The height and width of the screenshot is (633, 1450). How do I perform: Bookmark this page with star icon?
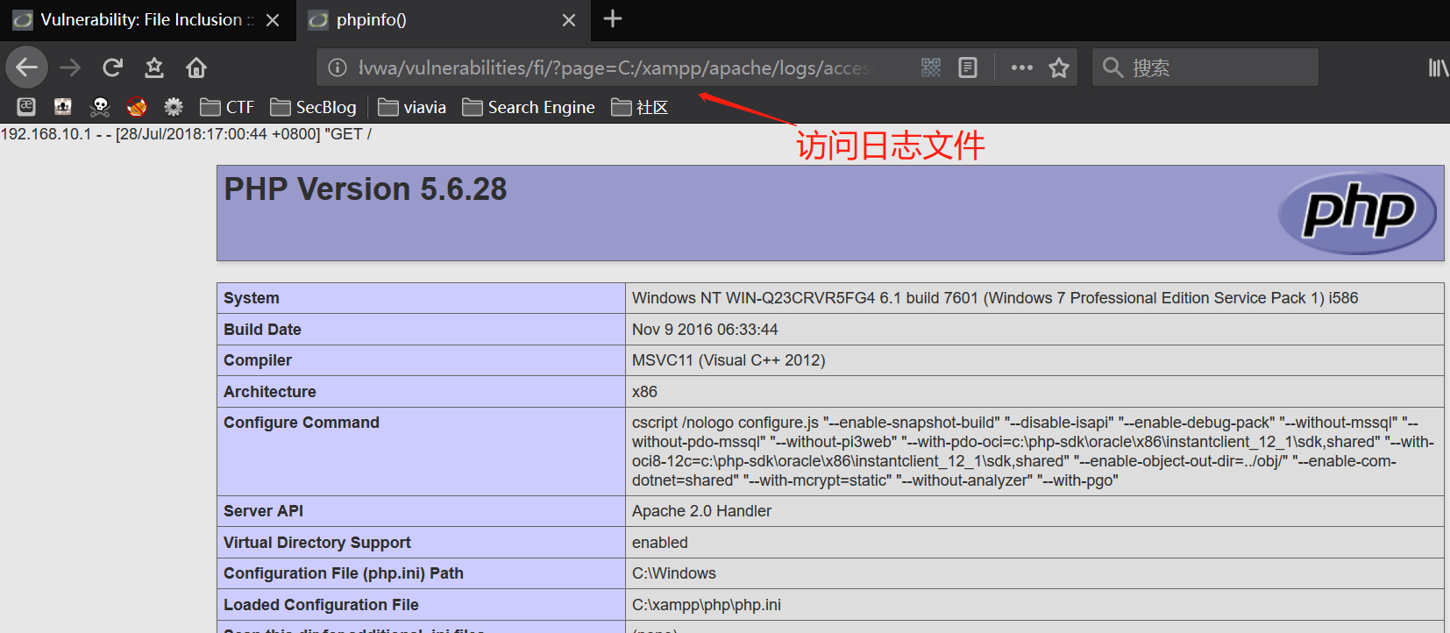coord(1059,68)
